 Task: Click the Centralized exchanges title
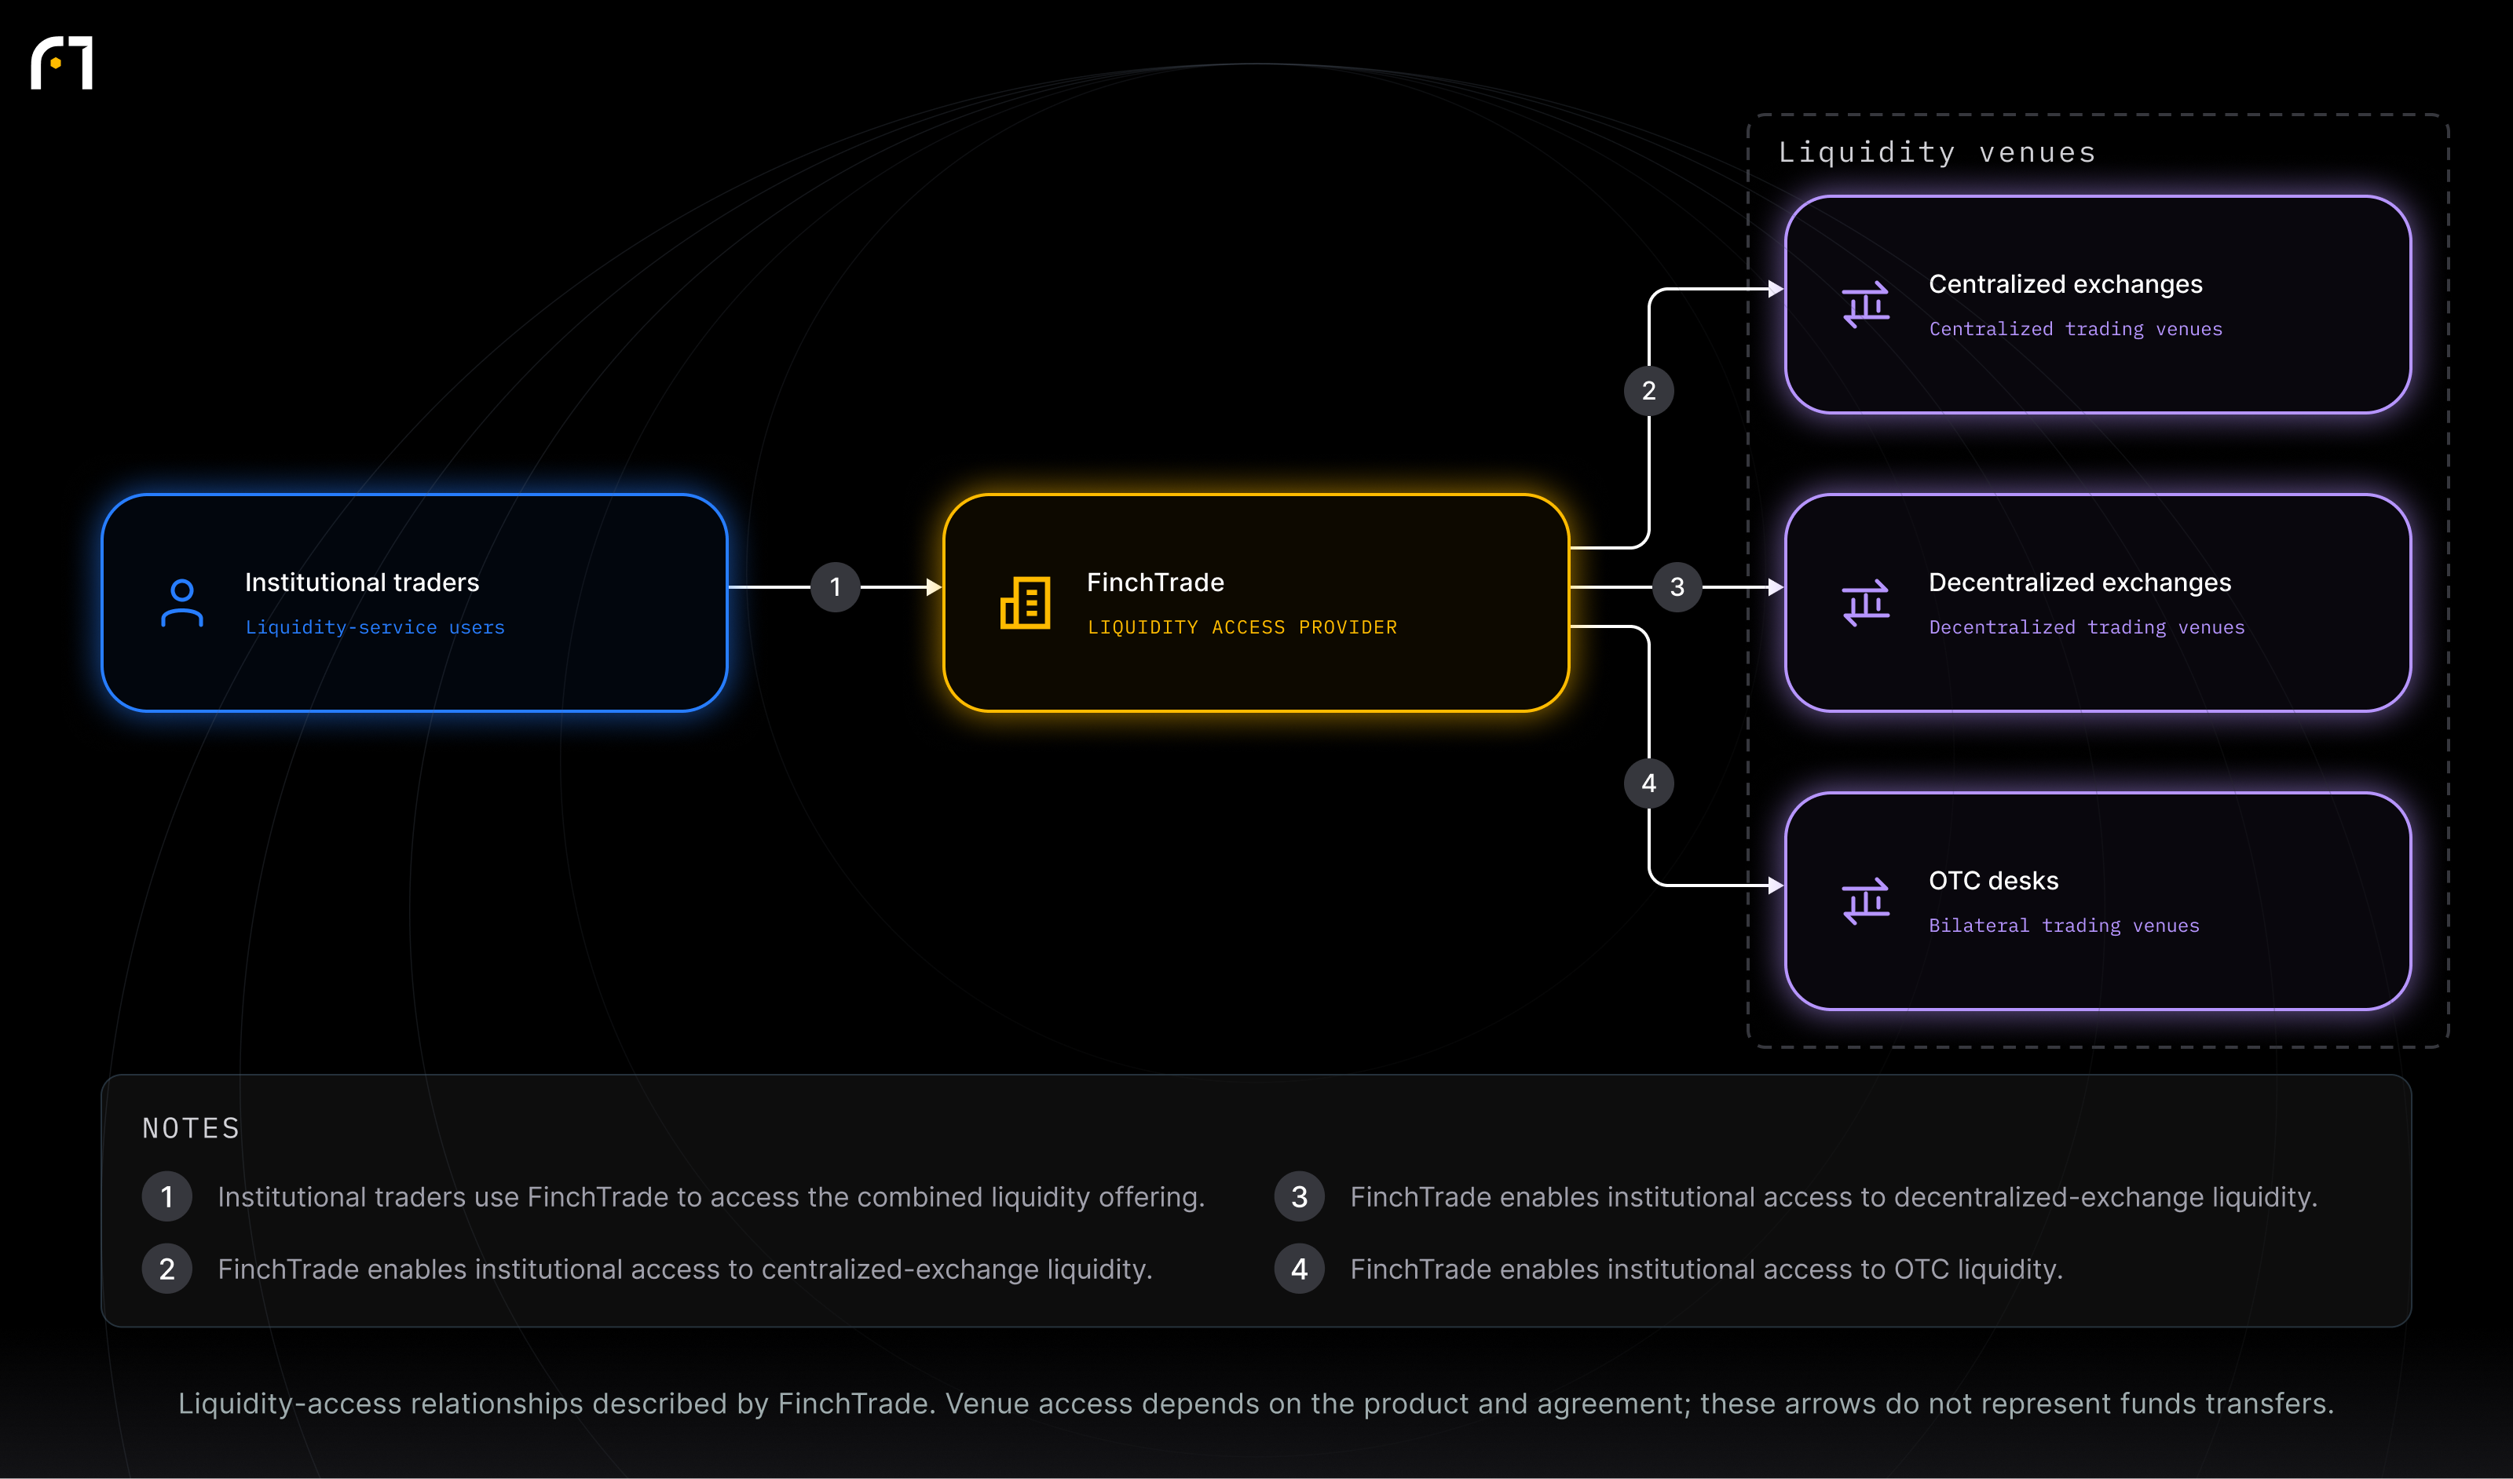[2065, 284]
